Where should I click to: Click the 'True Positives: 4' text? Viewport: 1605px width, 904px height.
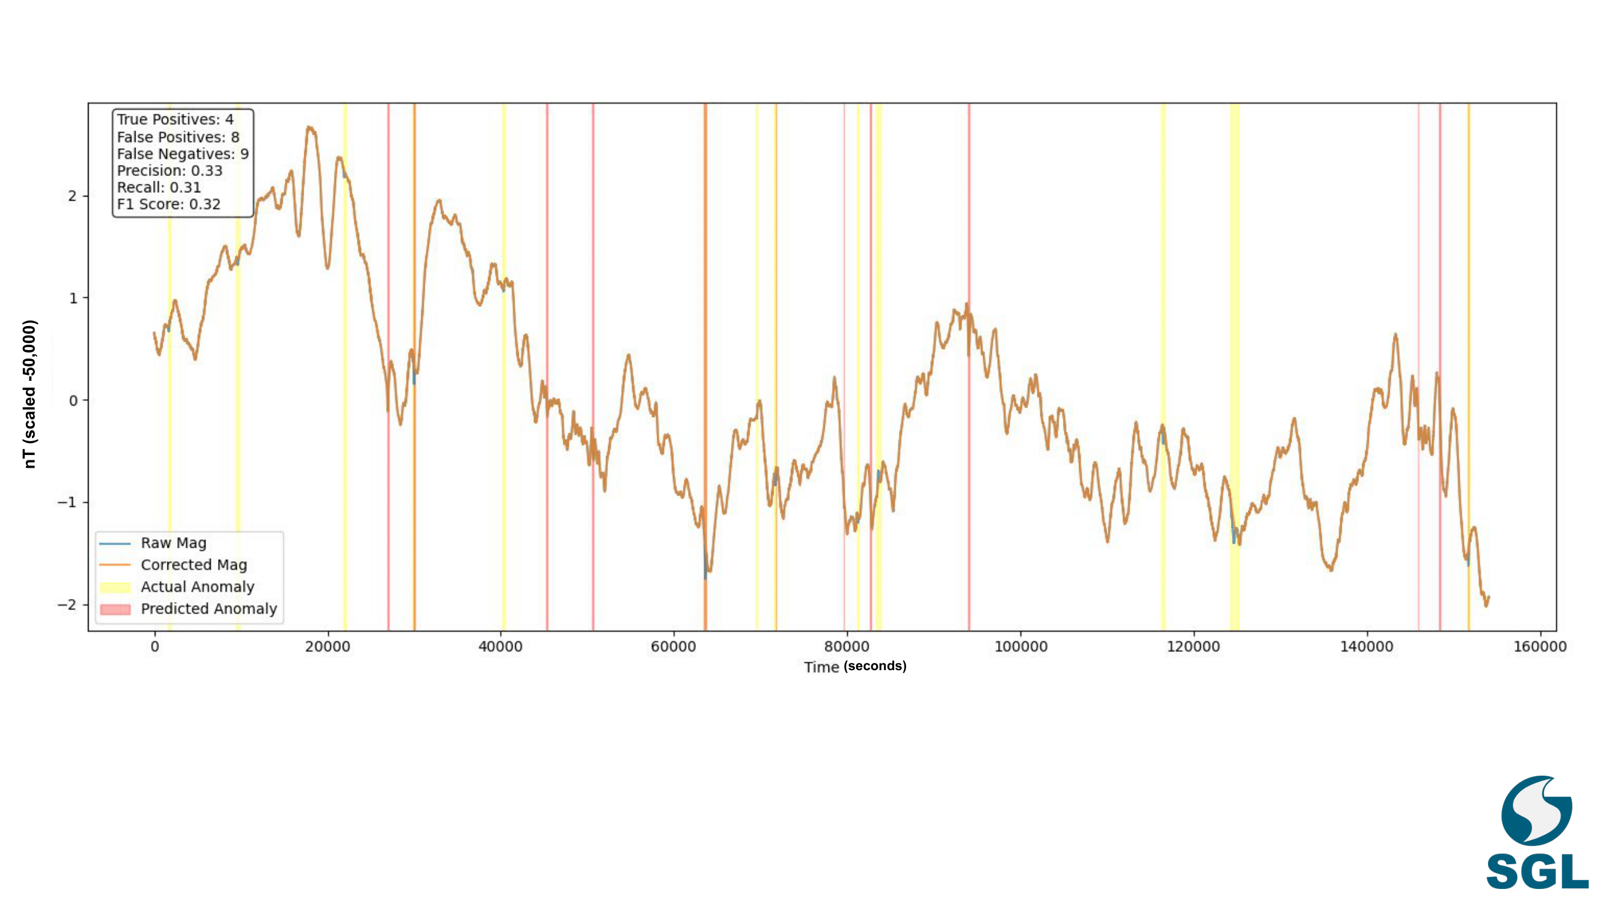coord(175,119)
